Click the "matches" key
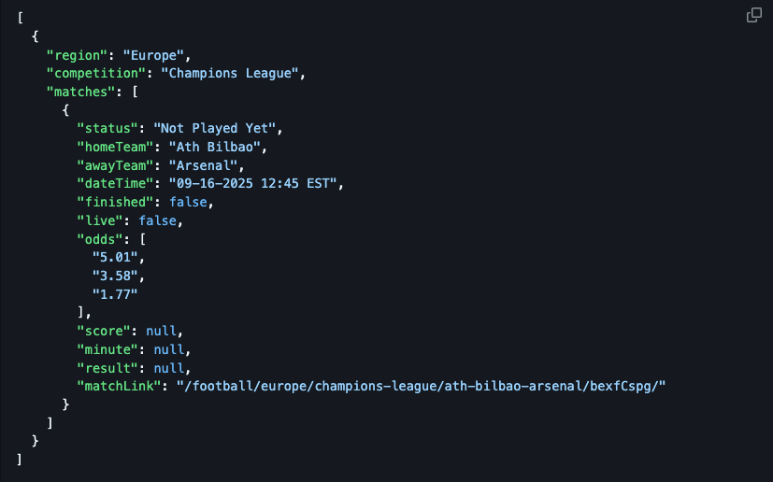 80,92
